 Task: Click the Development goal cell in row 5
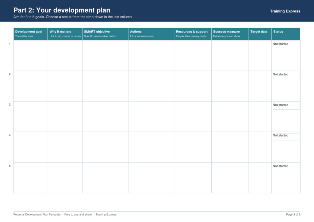click(x=31, y=178)
